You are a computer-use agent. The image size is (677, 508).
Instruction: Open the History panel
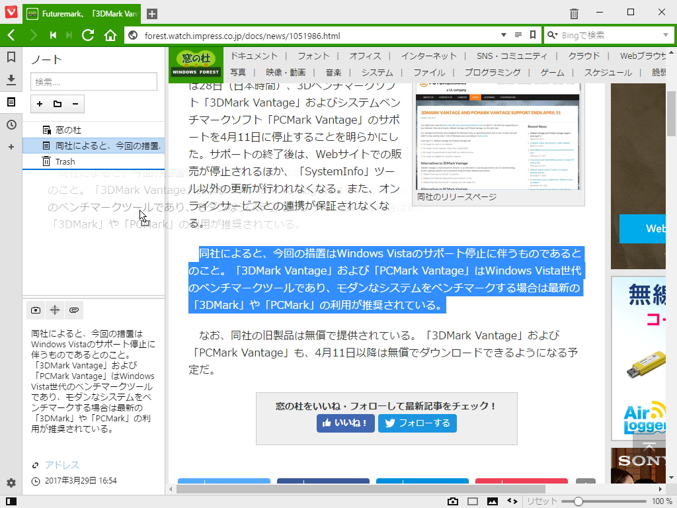coord(10,124)
